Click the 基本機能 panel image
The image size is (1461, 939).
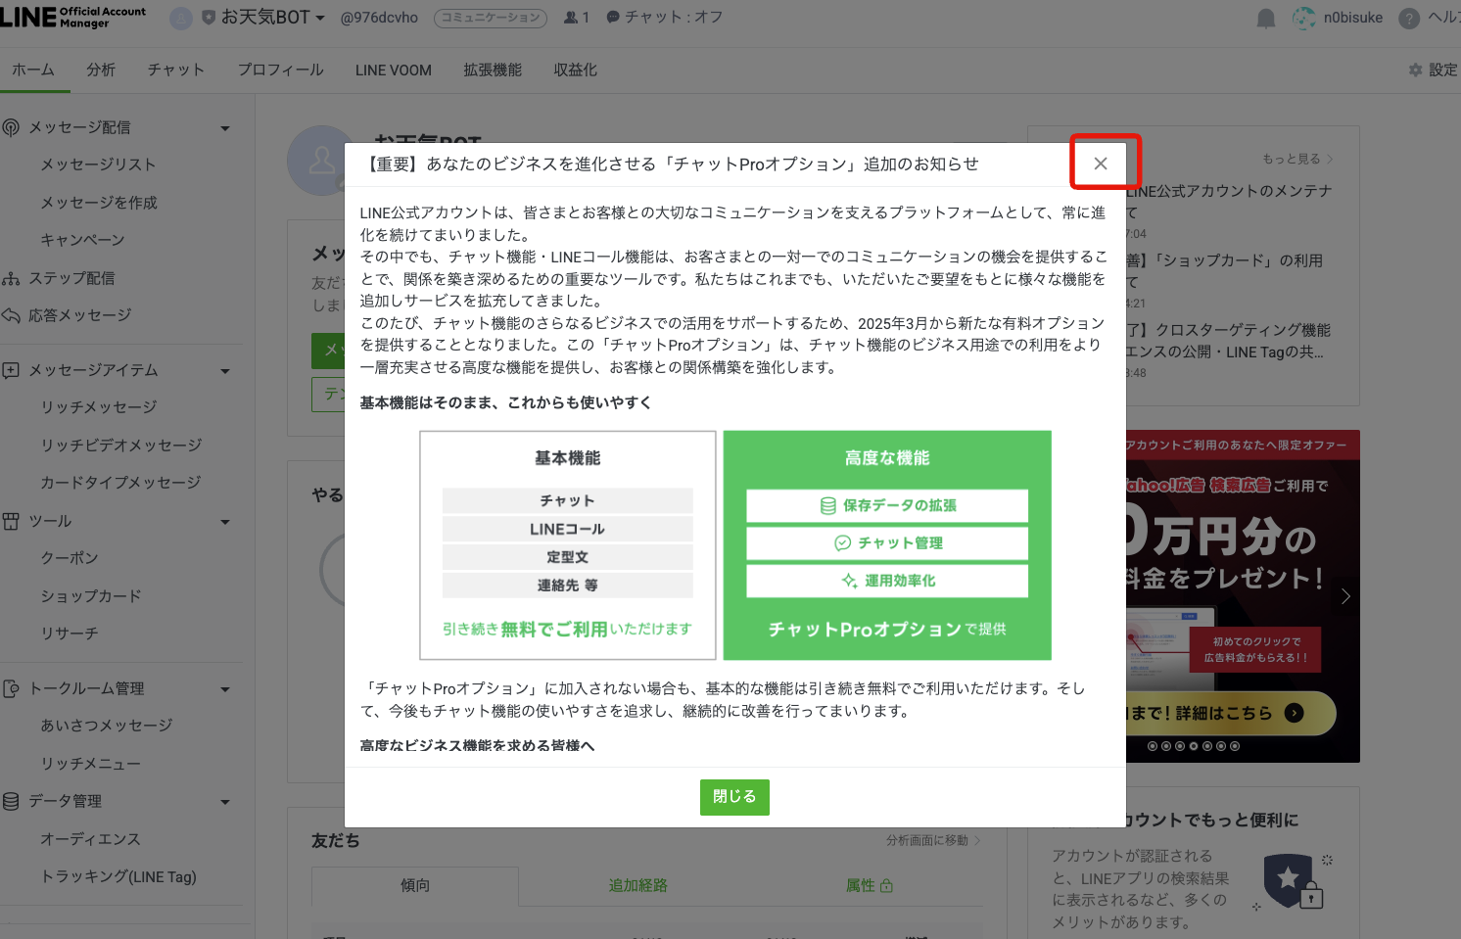pyautogui.click(x=568, y=545)
